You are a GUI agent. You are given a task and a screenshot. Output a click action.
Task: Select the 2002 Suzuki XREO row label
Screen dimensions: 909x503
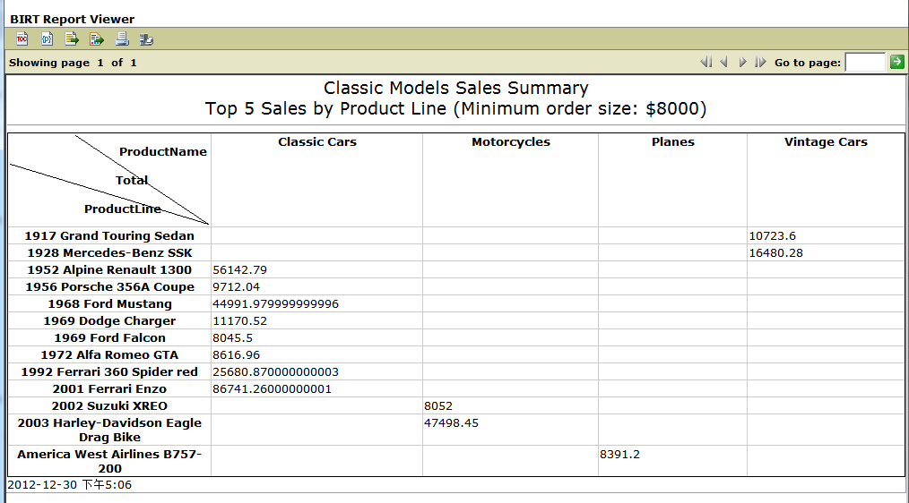(109, 405)
